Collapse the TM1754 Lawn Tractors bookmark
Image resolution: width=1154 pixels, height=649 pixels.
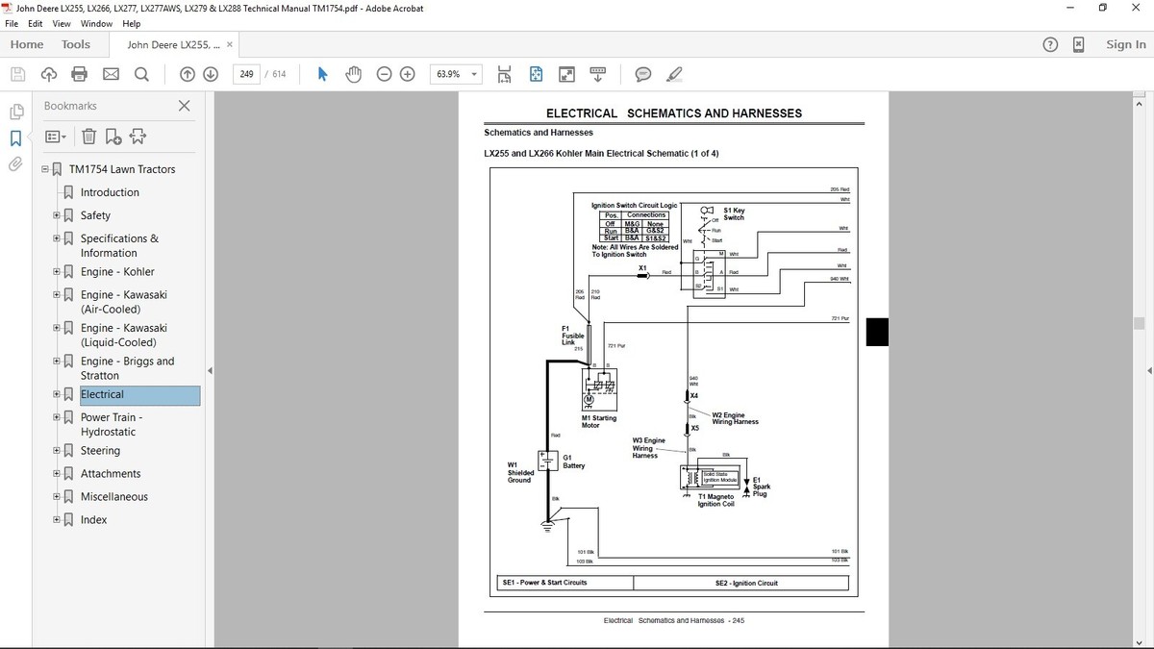(44, 168)
